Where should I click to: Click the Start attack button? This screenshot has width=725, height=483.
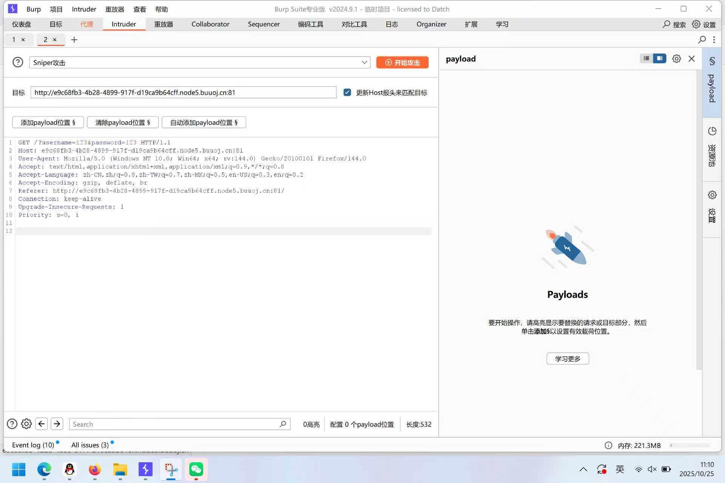pos(402,62)
